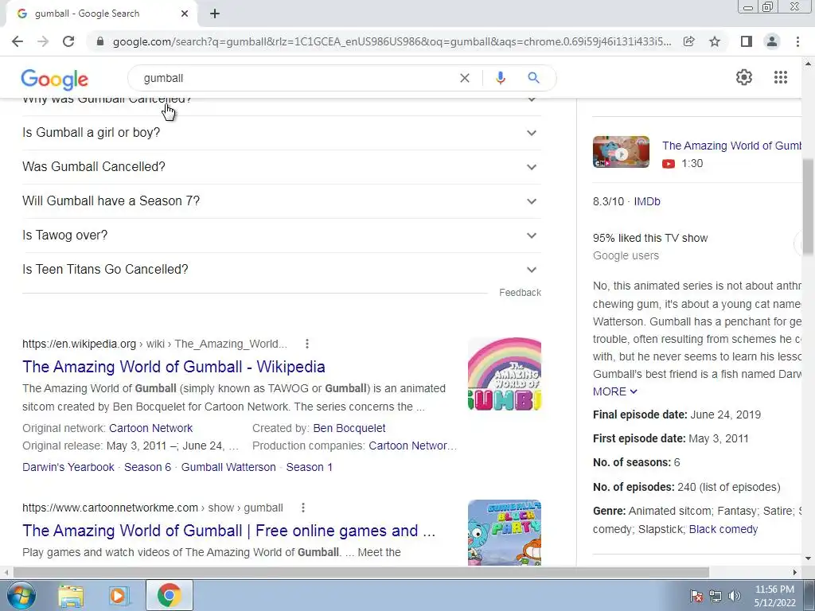815x611 pixels.
Task: Expand 'Will Gumball have a Season 7?'
Action: [x=281, y=201]
